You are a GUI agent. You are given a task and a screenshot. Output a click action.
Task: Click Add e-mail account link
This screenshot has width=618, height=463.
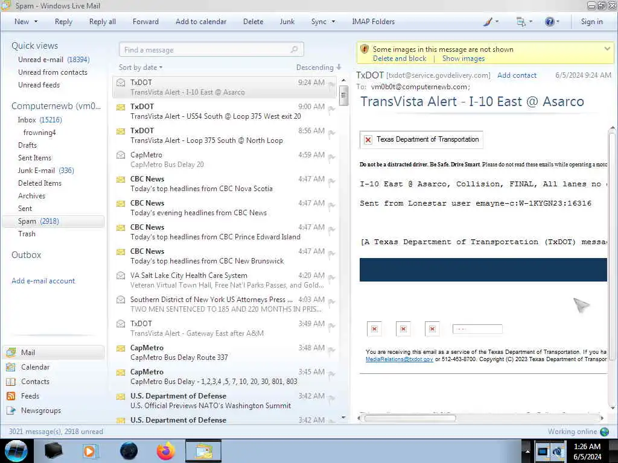[x=43, y=281]
